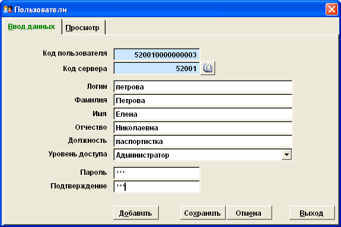The image size is (341, 227).
Task: Click the Логин label
Action: coord(97,87)
